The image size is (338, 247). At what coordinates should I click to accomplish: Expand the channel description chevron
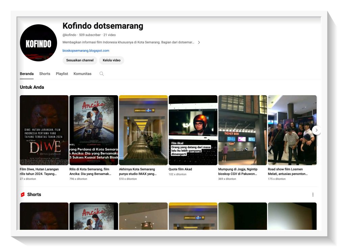pyautogui.click(x=199, y=43)
